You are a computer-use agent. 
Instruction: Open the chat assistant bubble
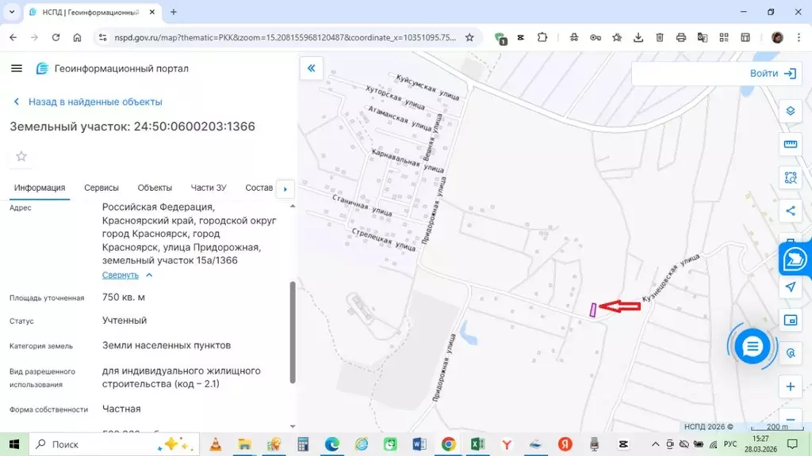pos(752,346)
